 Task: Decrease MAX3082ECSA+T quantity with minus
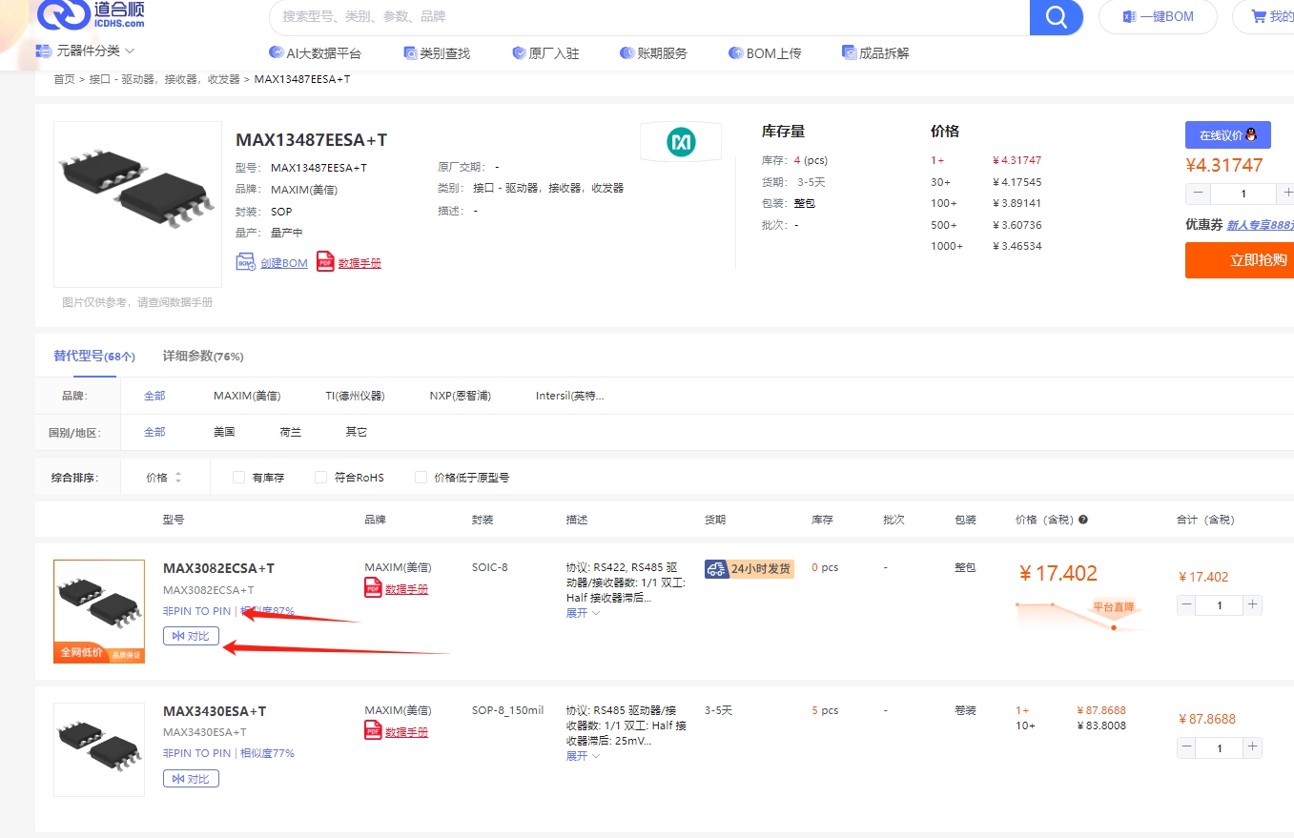pos(1187,605)
